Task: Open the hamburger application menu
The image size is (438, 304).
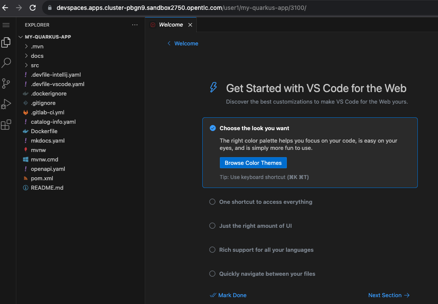Action: 6,25
